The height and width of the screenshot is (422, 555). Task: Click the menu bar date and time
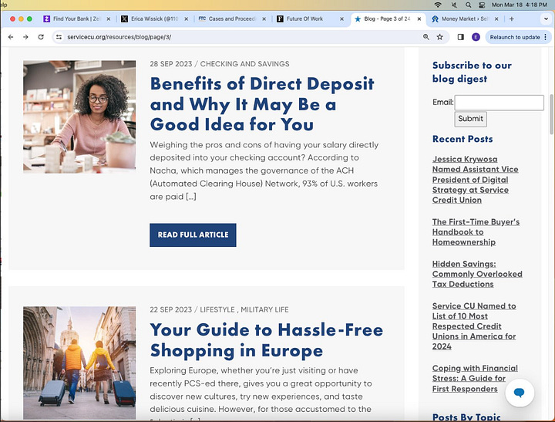tap(520, 5)
